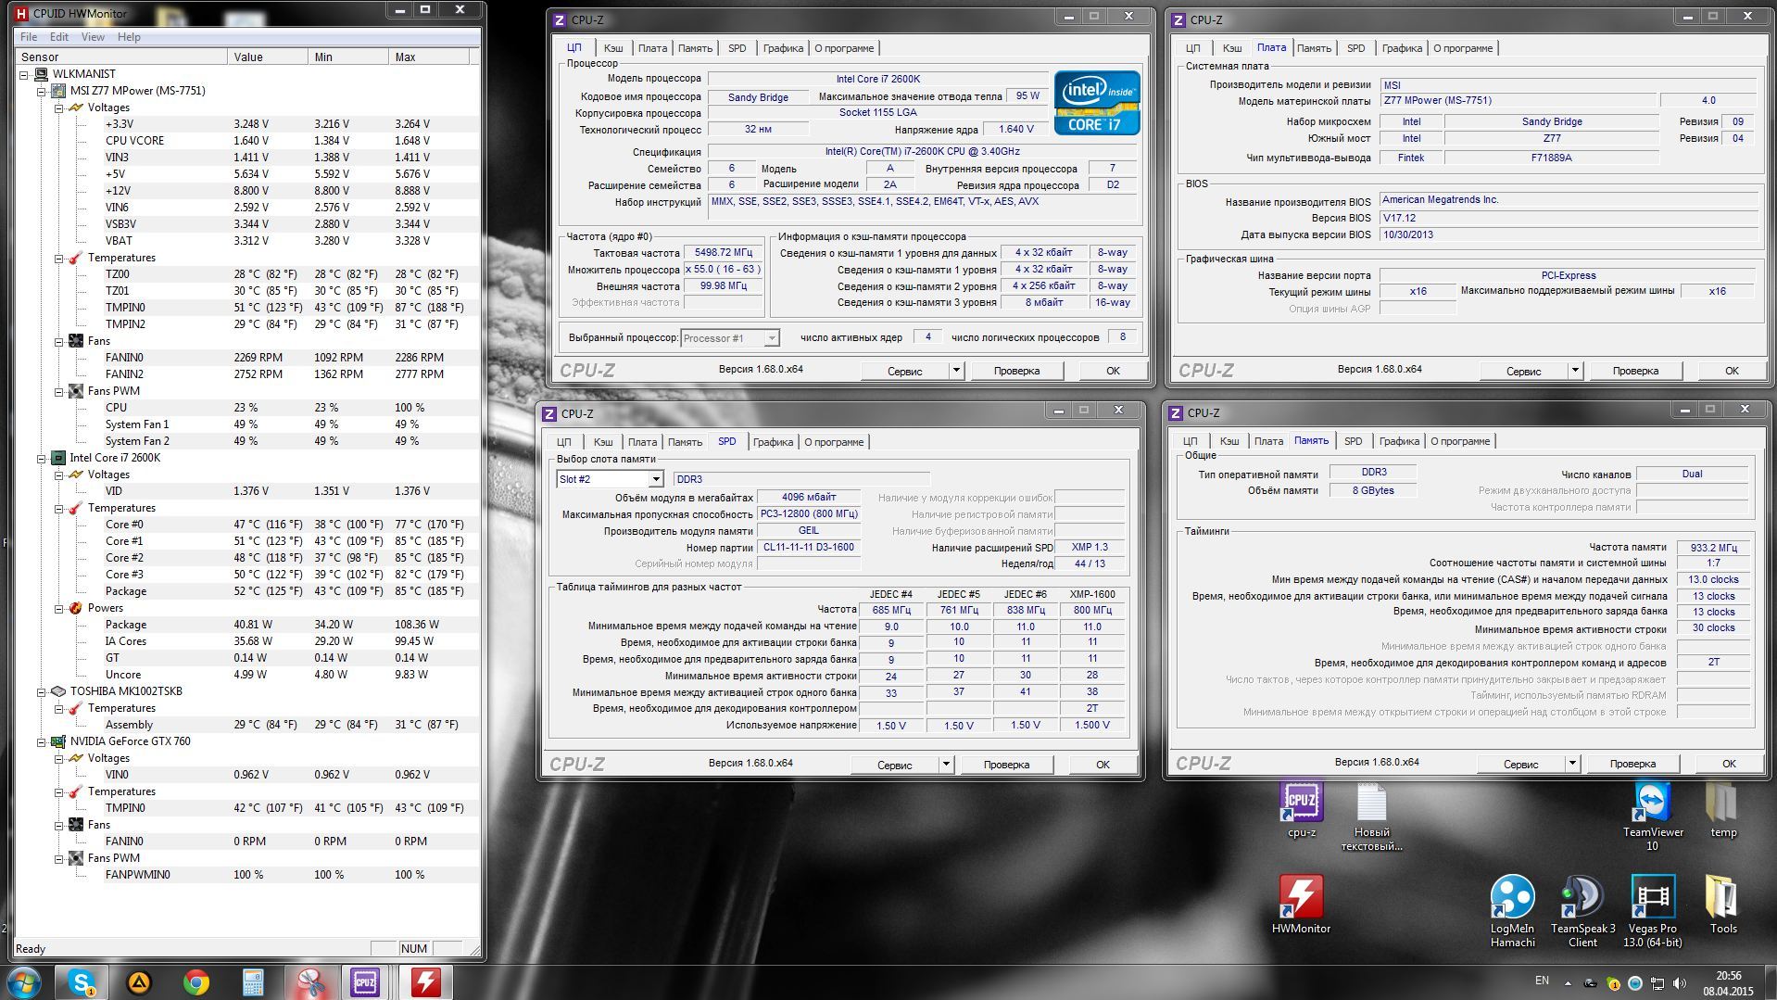
Task: Select the Package power row
Action: 246,625
